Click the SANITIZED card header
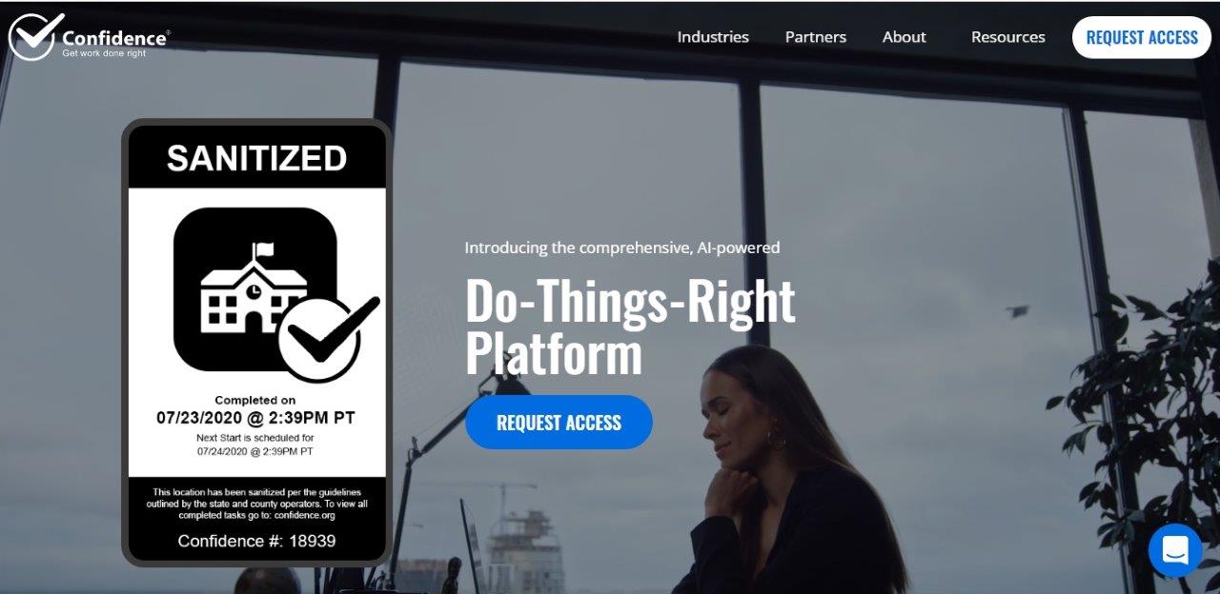This screenshot has height=594, width=1220. pos(256,158)
